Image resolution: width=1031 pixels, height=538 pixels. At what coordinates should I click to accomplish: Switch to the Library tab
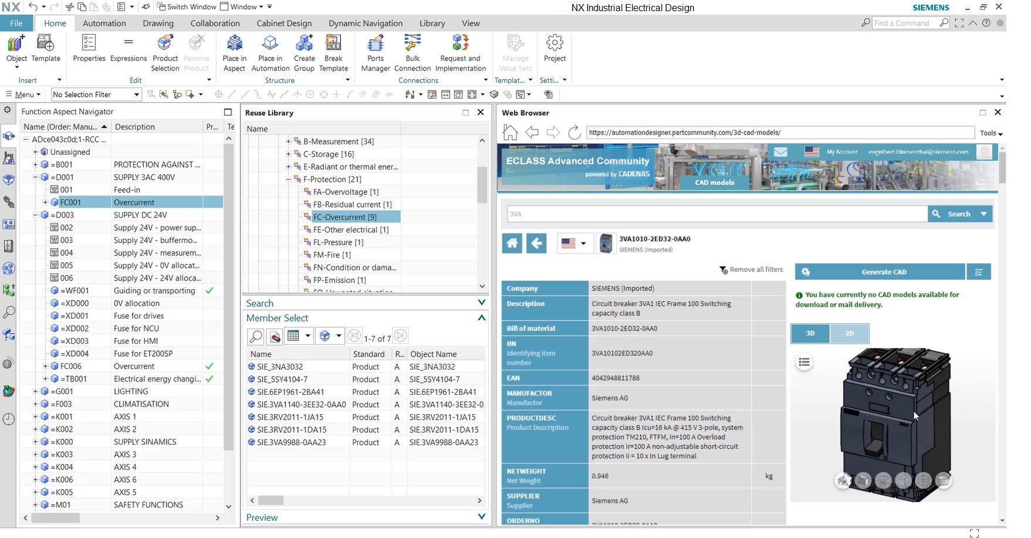click(x=432, y=23)
